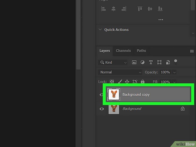
Task: Align left edges icon
Action: tap(103, 9)
